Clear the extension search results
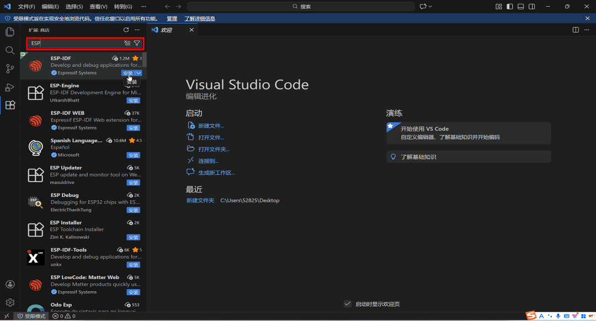Image resolution: width=596 pixels, height=321 pixels. click(127, 44)
